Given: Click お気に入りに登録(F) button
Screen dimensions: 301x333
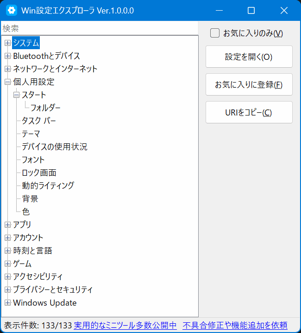Looking at the screenshot, I should tap(249, 84).
